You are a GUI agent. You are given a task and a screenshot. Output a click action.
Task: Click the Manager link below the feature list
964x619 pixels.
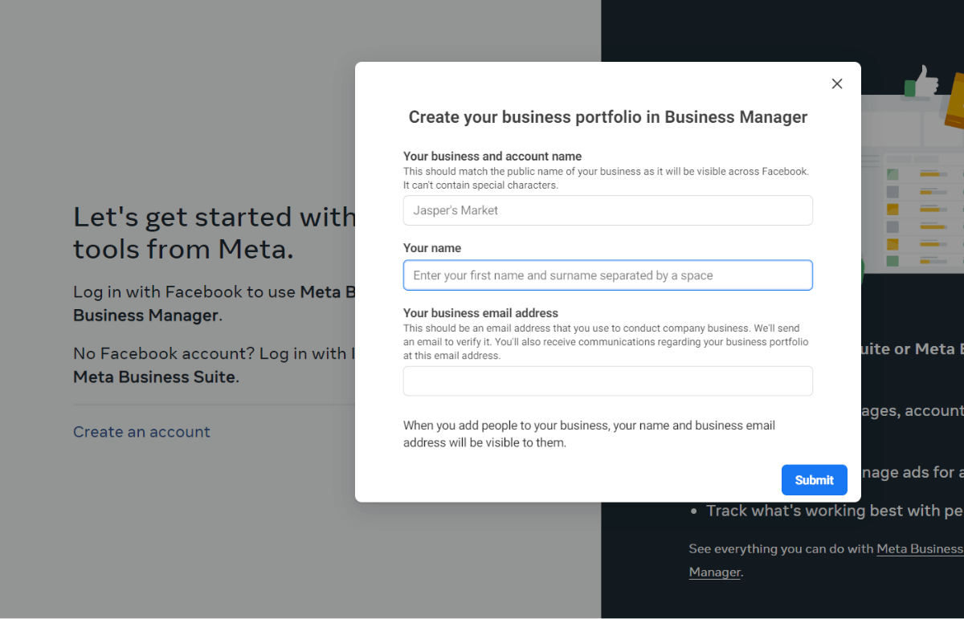714,572
